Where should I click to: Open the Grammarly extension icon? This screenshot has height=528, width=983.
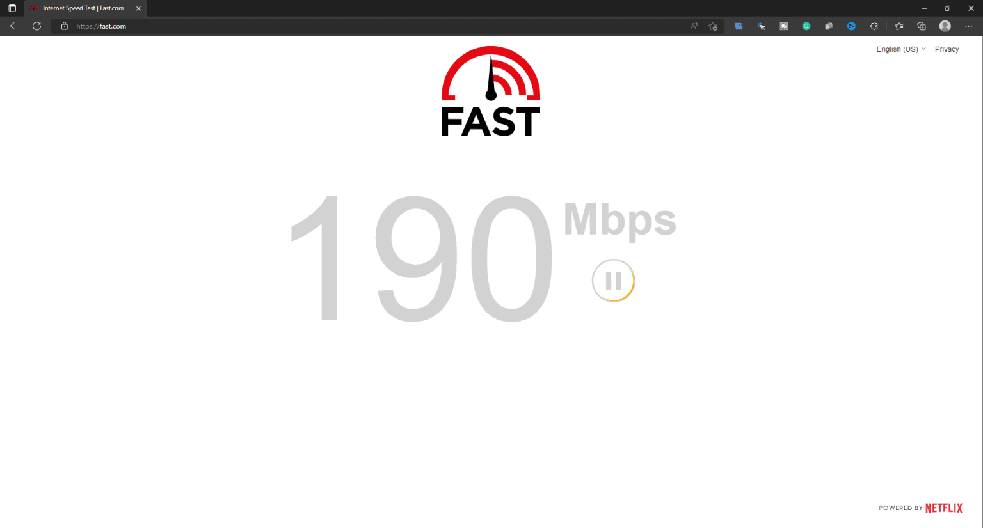806,26
